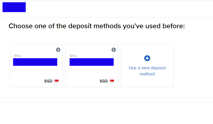Click the blue plus circle icon

tap(147, 58)
